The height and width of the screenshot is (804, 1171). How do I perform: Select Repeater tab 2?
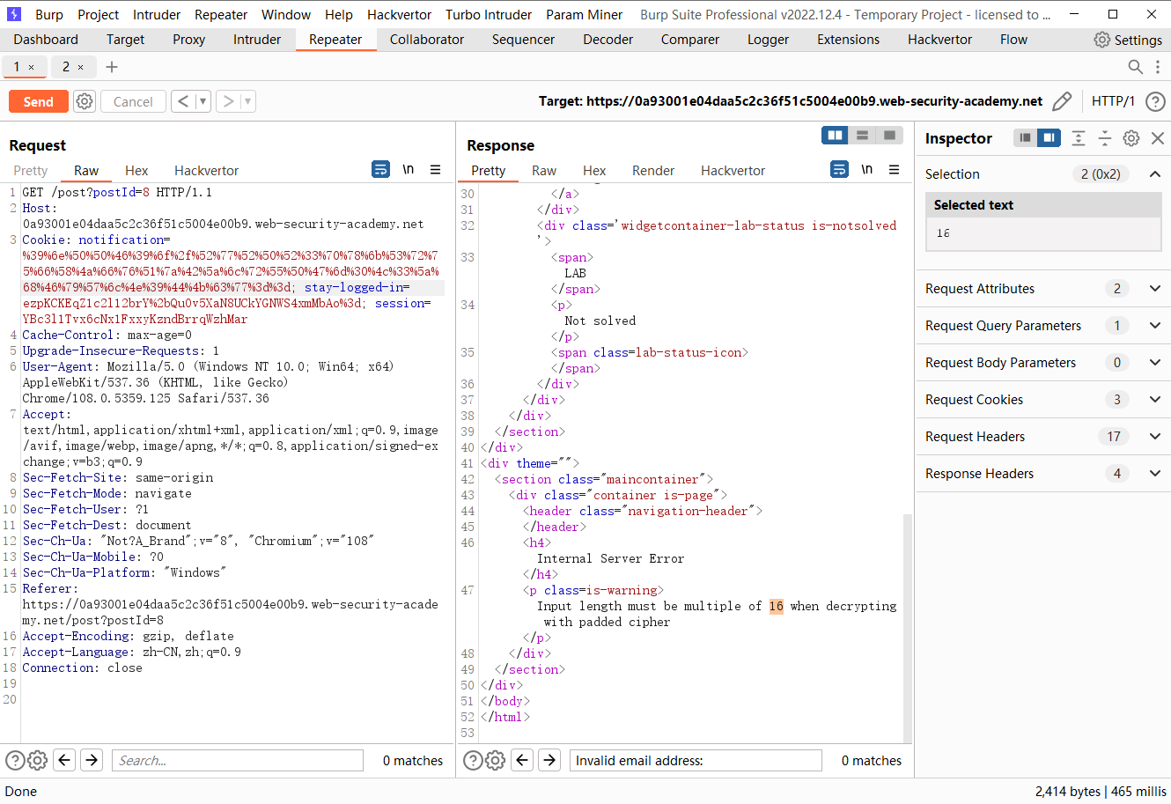click(x=65, y=67)
